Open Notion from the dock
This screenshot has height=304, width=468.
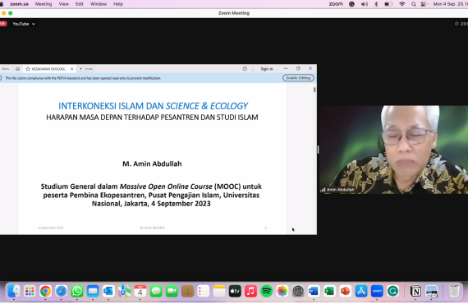[x=415, y=291]
